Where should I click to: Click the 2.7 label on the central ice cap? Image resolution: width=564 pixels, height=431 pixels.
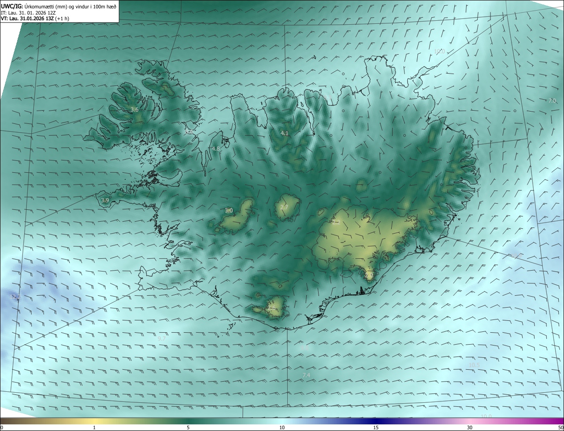[284, 208]
